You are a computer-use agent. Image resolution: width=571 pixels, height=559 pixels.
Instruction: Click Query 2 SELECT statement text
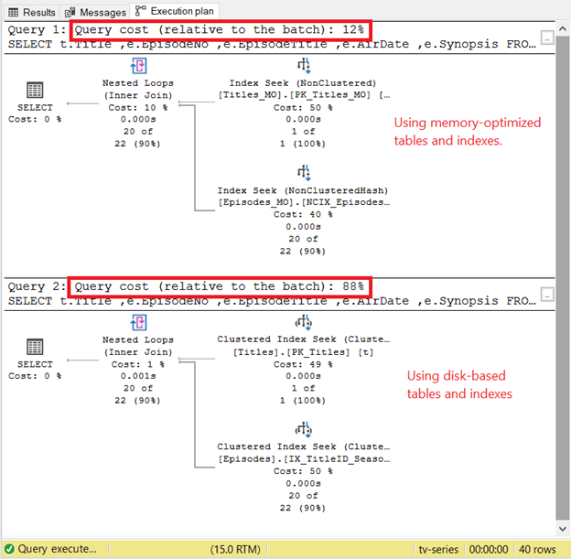click(x=272, y=301)
